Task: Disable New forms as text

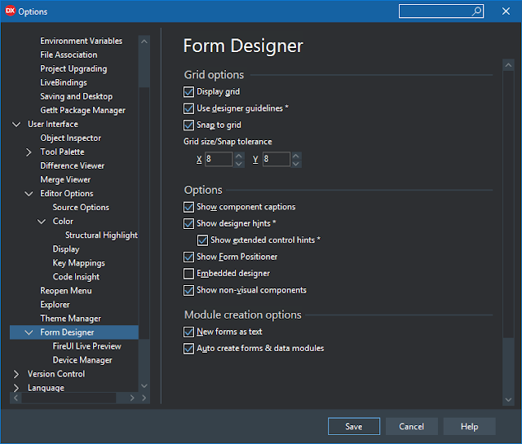Action: [189, 332]
